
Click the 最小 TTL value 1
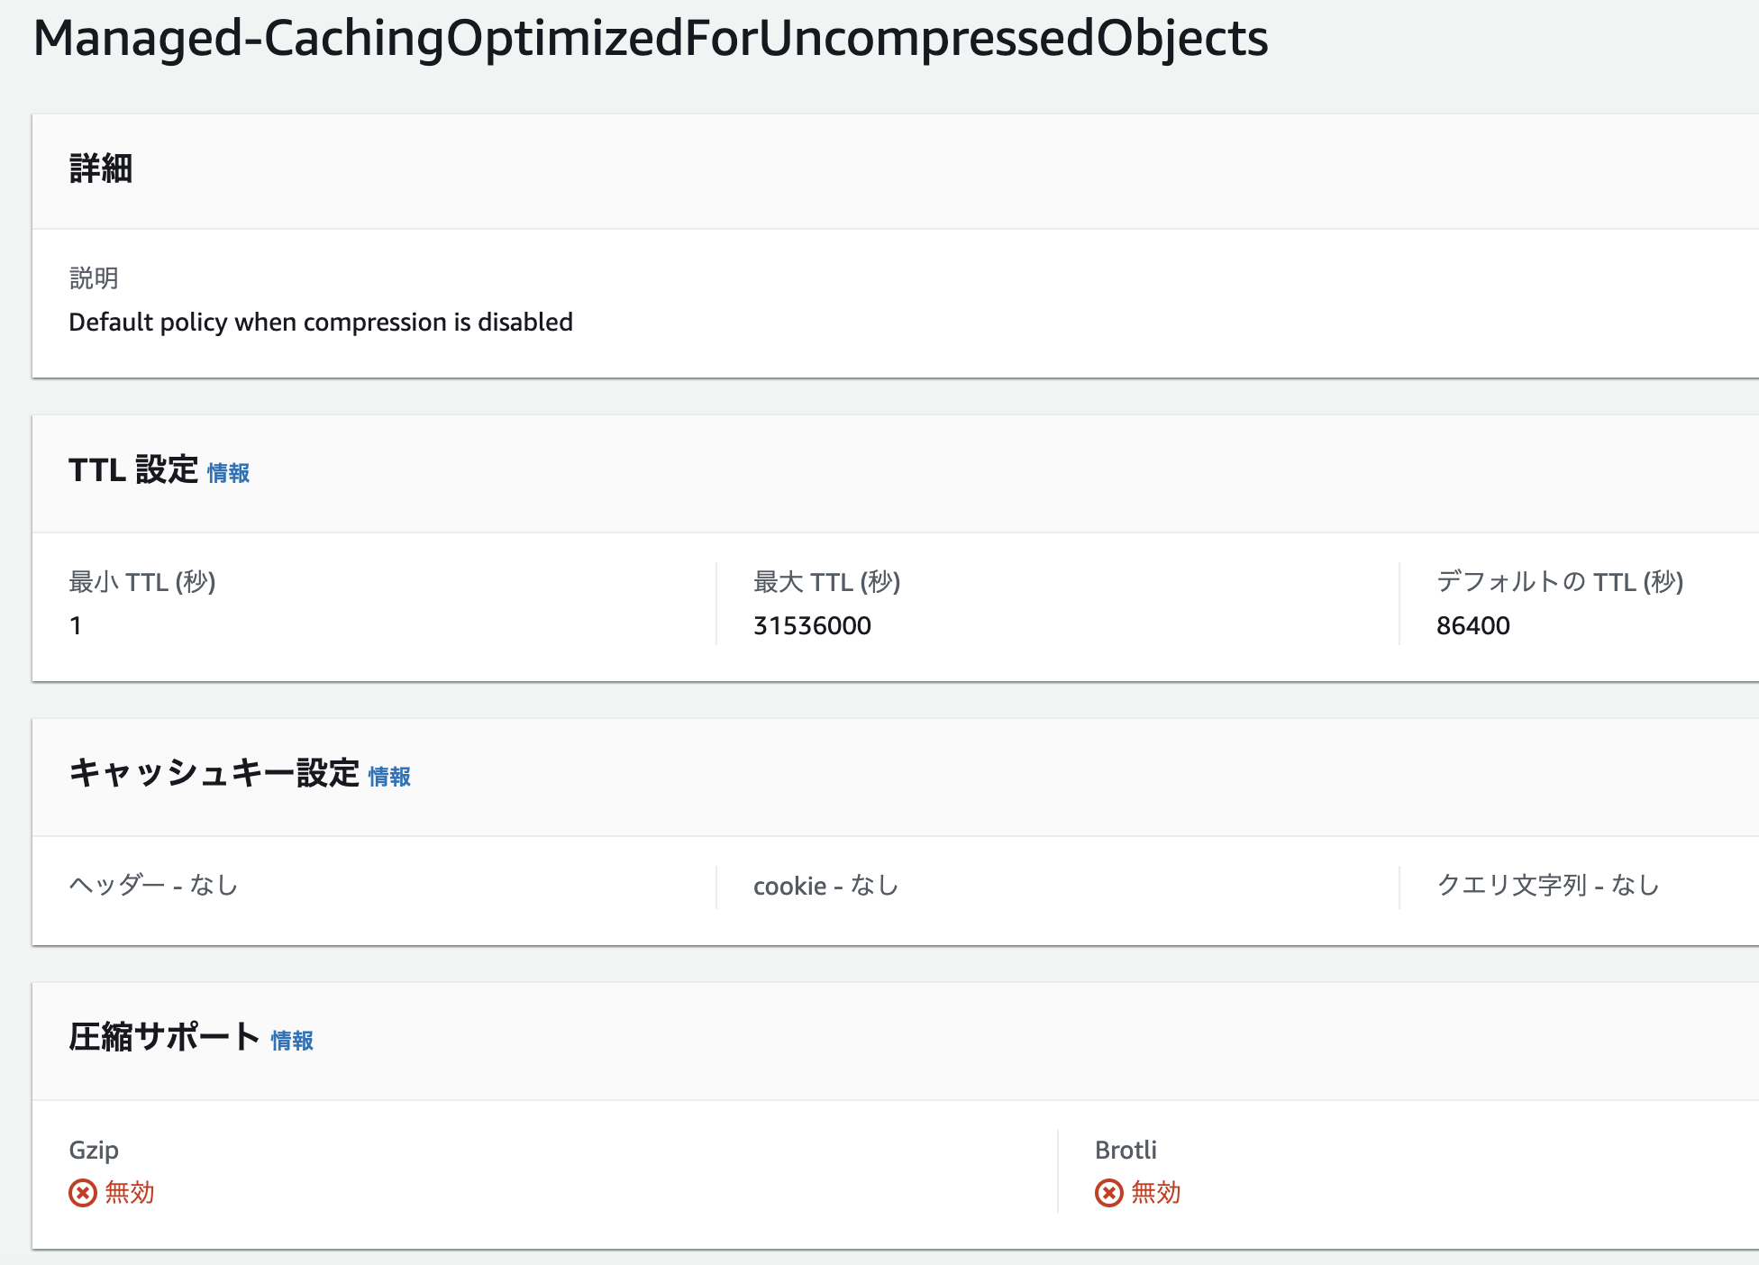click(76, 625)
